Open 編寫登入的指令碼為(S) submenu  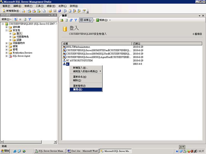86,71
